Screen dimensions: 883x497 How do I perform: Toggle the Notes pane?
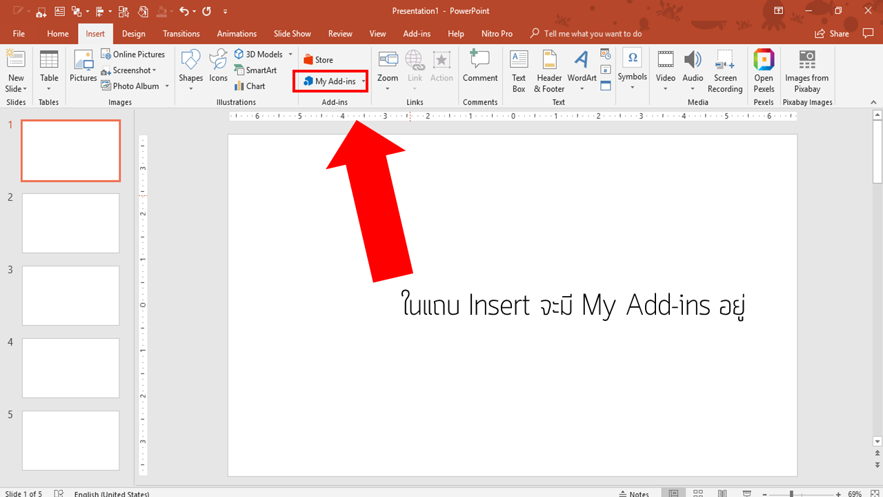click(x=635, y=492)
